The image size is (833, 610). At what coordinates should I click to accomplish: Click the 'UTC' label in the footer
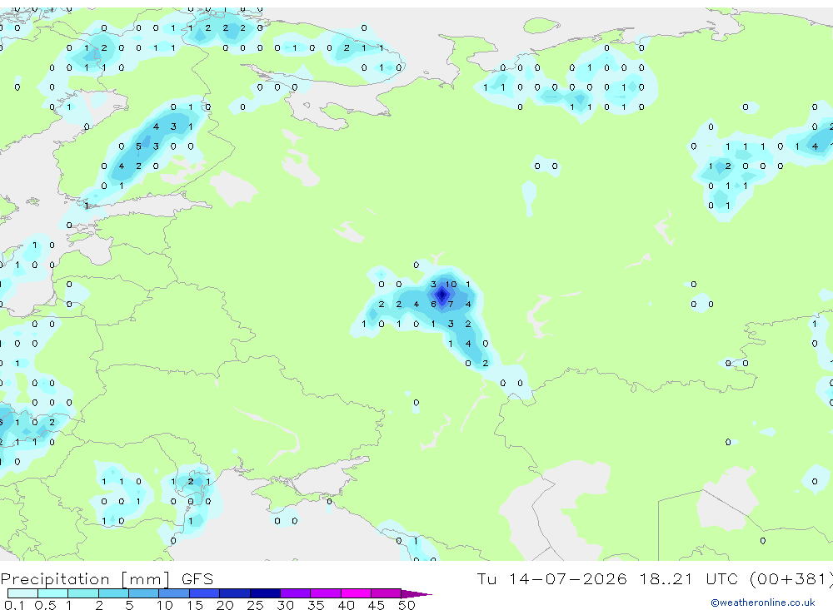coord(722,578)
